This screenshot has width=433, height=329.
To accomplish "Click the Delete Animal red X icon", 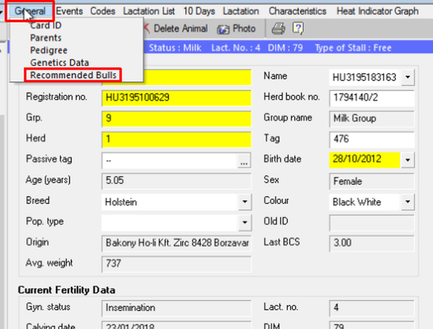I will (x=145, y=29).
